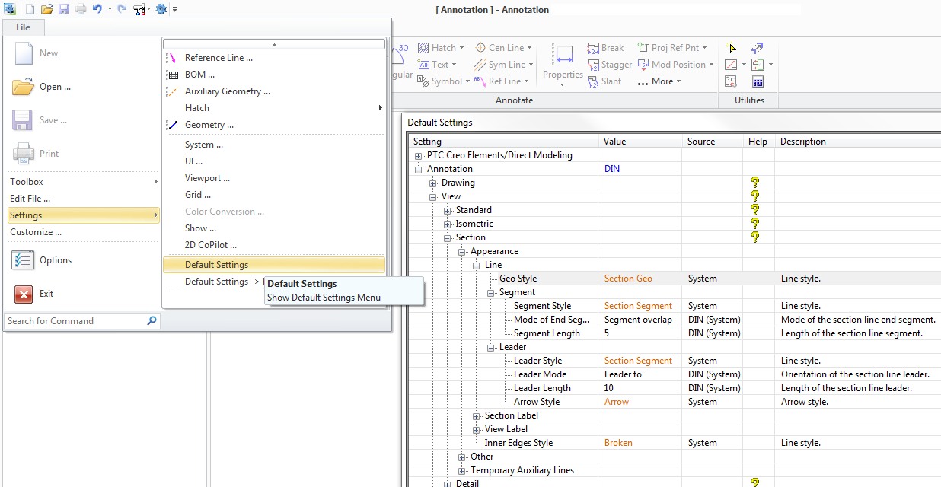Click the calculator grid Utilities icon
941x487 pixels.
(x=758, y=81)
